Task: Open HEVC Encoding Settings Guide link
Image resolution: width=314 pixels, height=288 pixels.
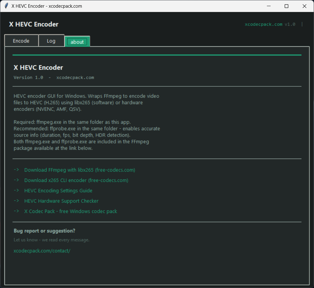Action: point(58,191)
